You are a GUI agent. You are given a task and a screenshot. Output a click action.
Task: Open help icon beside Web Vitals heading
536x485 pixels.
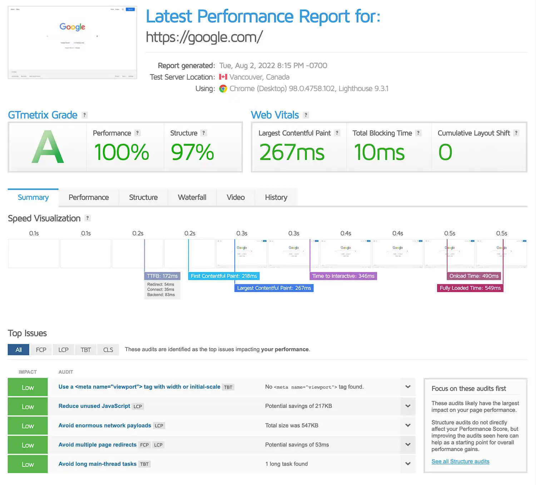tap(306, 115)
